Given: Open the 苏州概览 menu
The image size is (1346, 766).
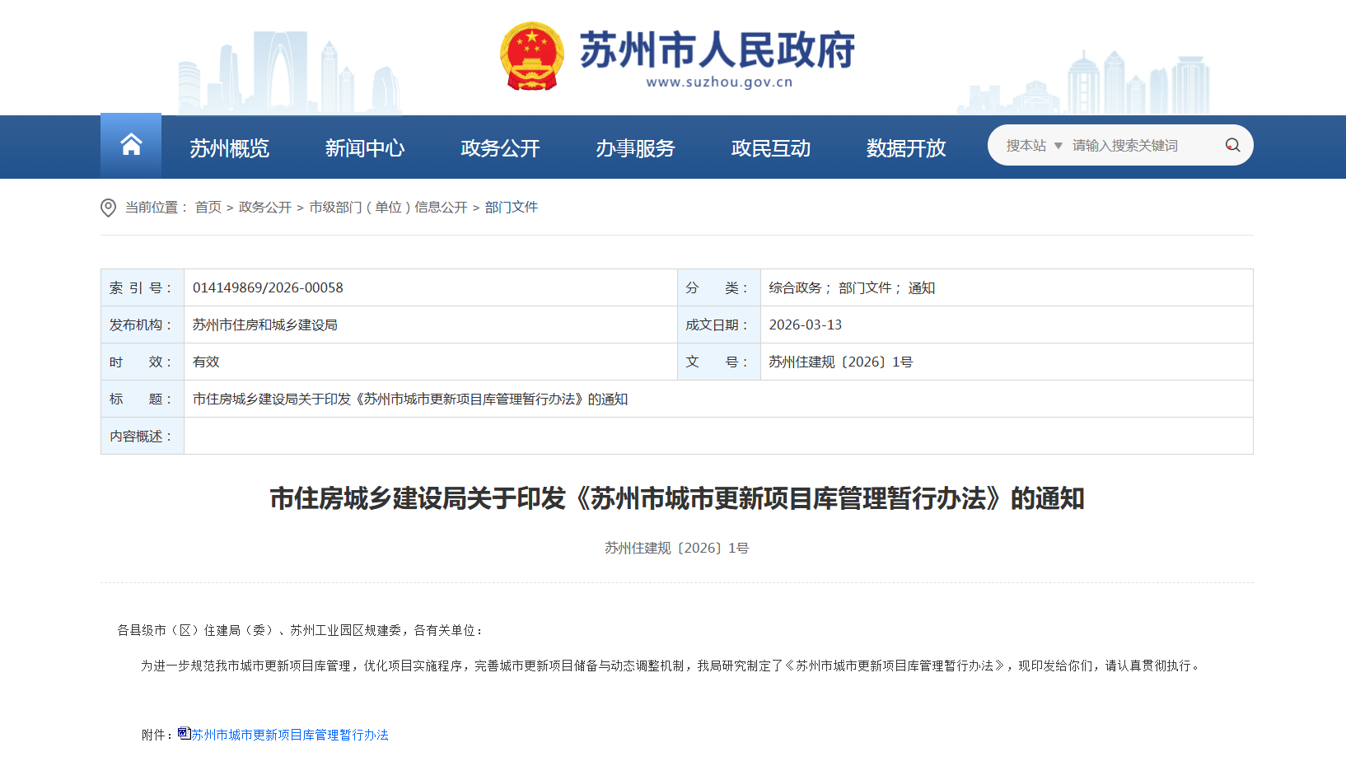Looking at the screenshot, I should coord(229,148).
